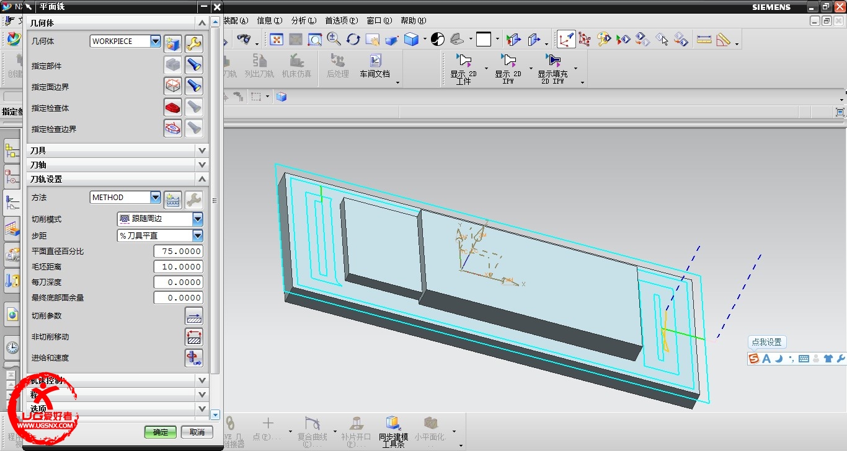The height and width of the screenshot is (451, 847).
Task: Click the dialog scrollbar down arrow
Action: tap(216, 415)
